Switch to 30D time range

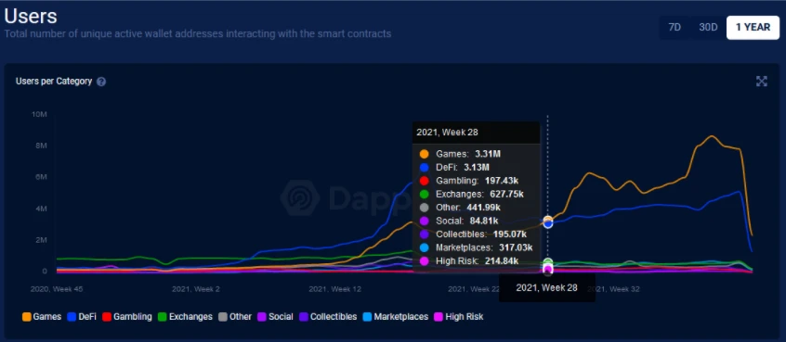(708, 28)
